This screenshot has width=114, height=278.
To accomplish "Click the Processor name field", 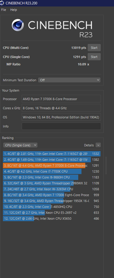I will (x=61, y=99).
